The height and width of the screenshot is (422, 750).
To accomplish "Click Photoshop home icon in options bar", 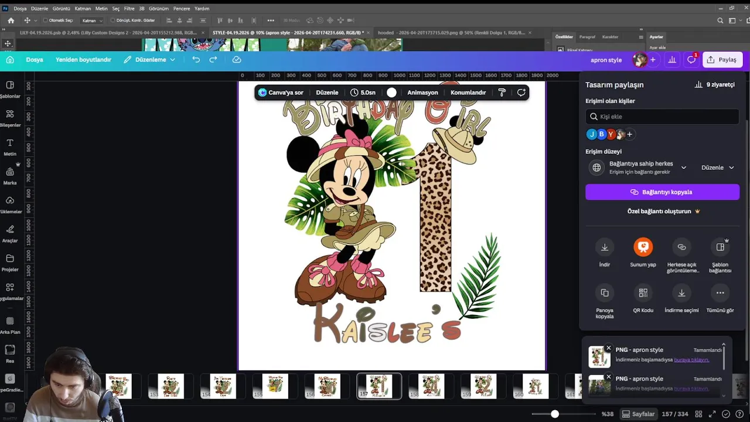I will click(11, 21).
